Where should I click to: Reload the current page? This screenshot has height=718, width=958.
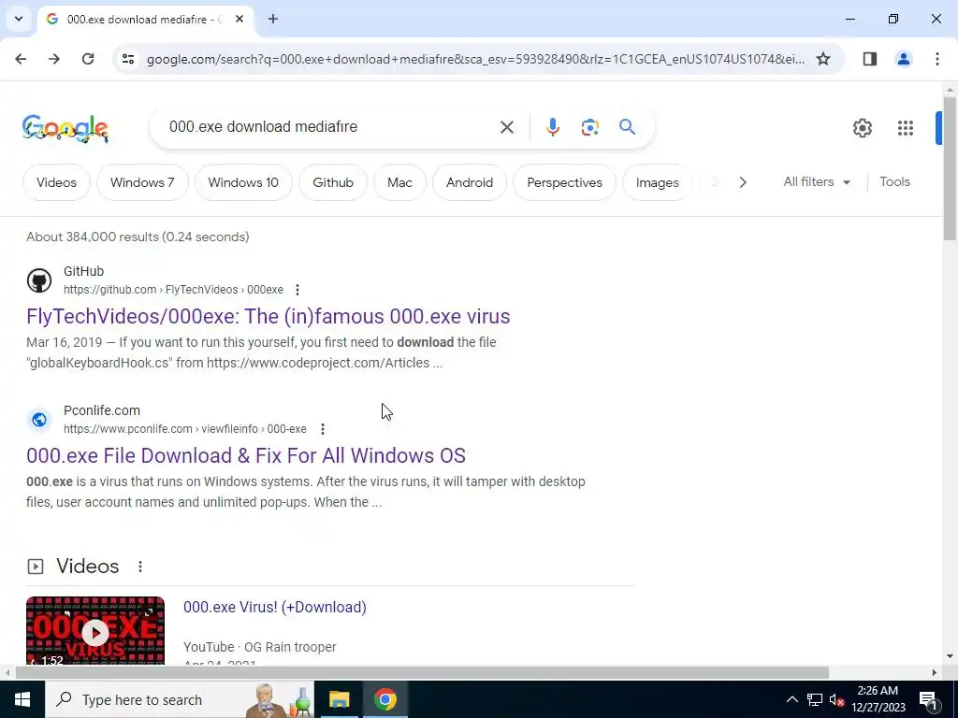coord(88,59)
